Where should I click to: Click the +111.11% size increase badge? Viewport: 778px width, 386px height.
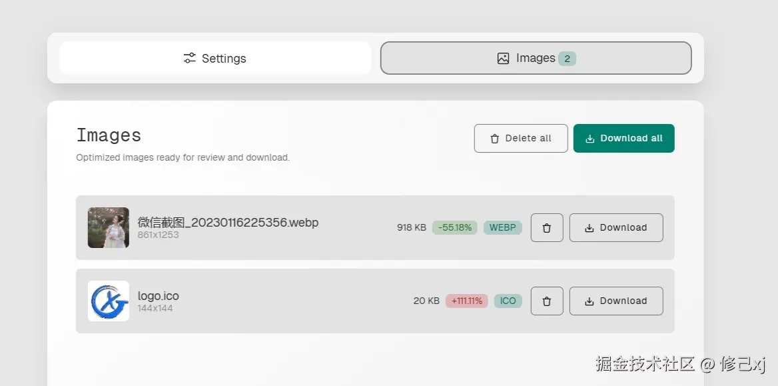point(467,301)
